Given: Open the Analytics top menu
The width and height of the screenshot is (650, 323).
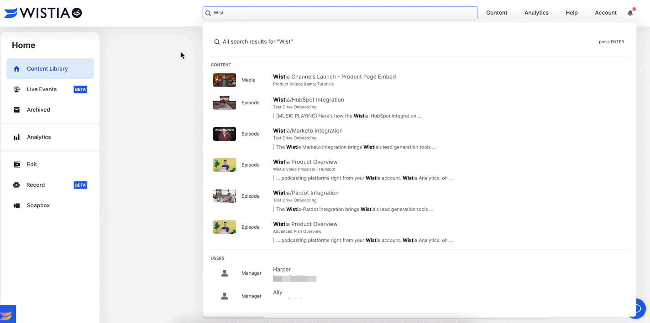Looking at the screenshot, I should click(x=536, y=13).
